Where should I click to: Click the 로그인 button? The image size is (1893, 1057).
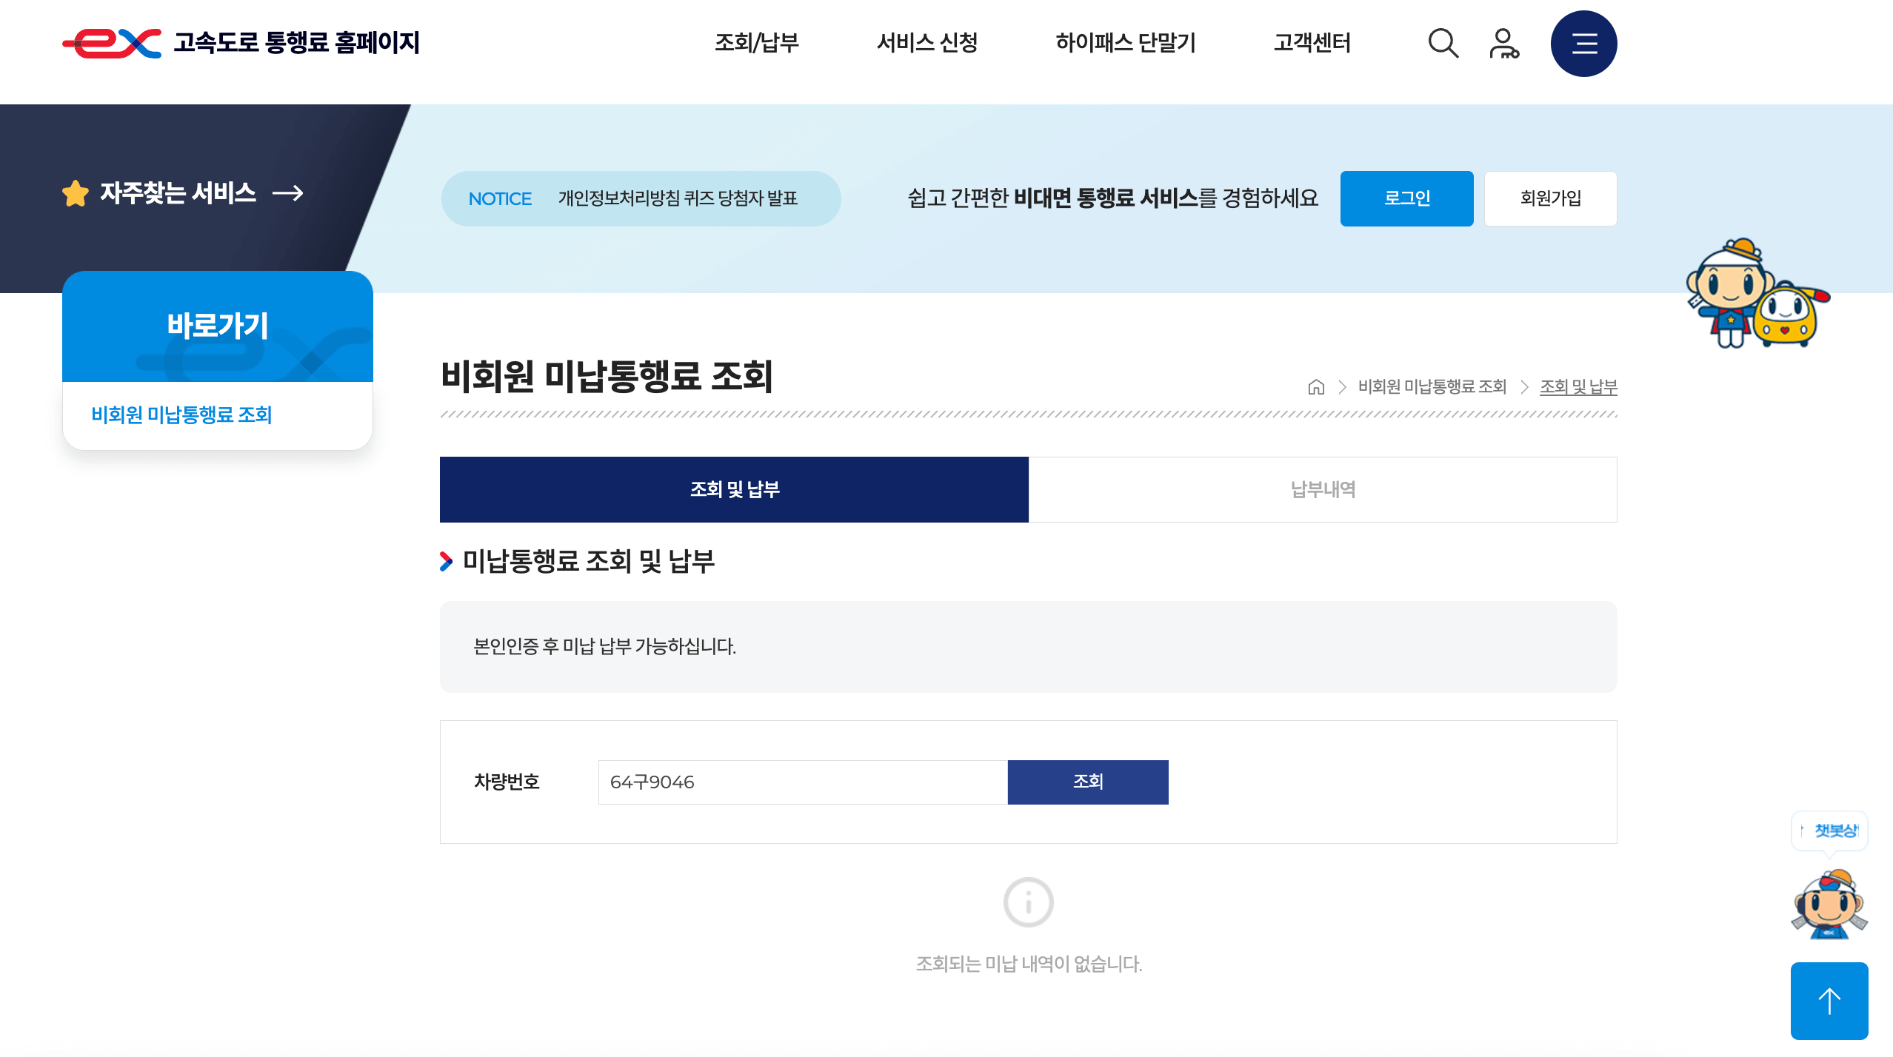point(1406,198)
